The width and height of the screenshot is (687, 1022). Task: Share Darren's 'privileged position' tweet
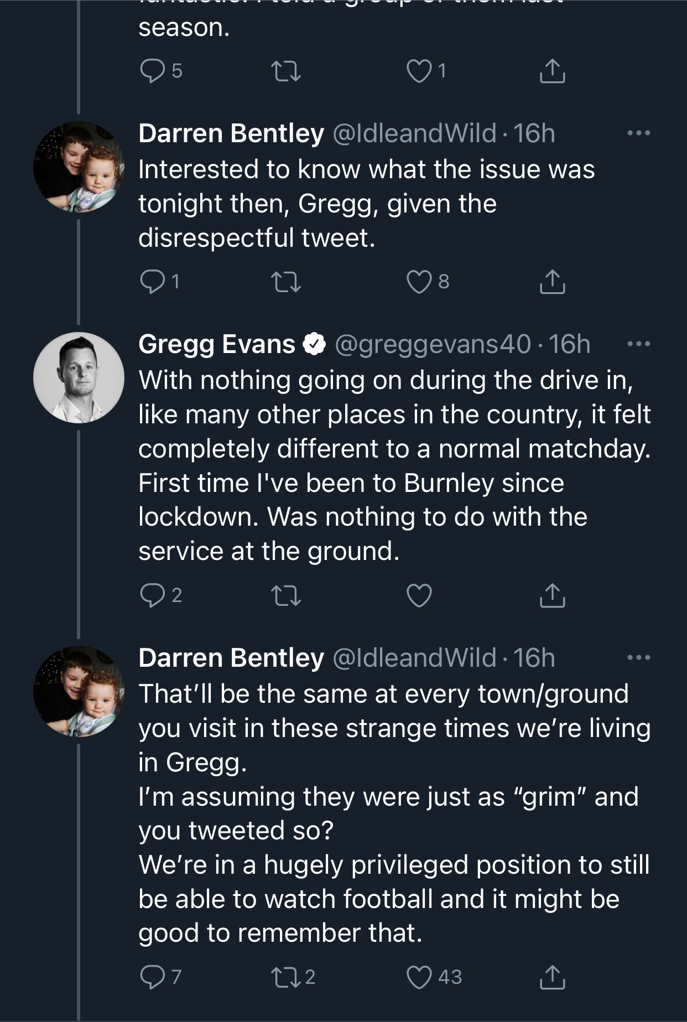(552, 977)
